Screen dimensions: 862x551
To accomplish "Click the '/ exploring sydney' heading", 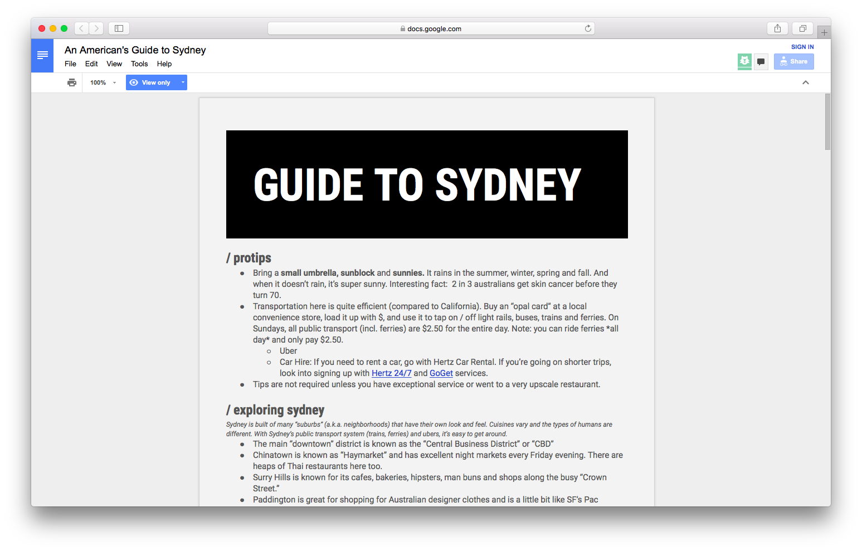I will point(275,410).
